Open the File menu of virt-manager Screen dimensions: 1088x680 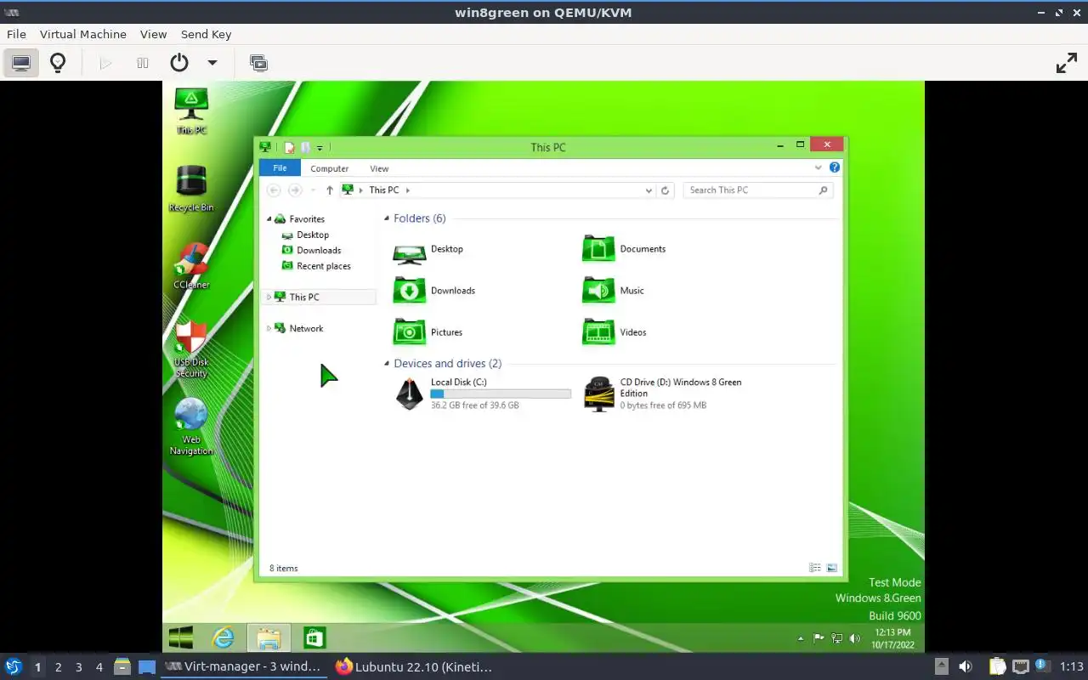(x=16, y=34)
